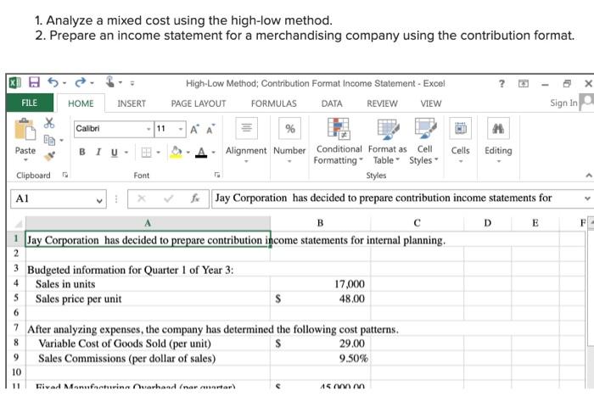Click the Cut scissors icon
Viewport: 594px width, 402px height.
point(49,123)
